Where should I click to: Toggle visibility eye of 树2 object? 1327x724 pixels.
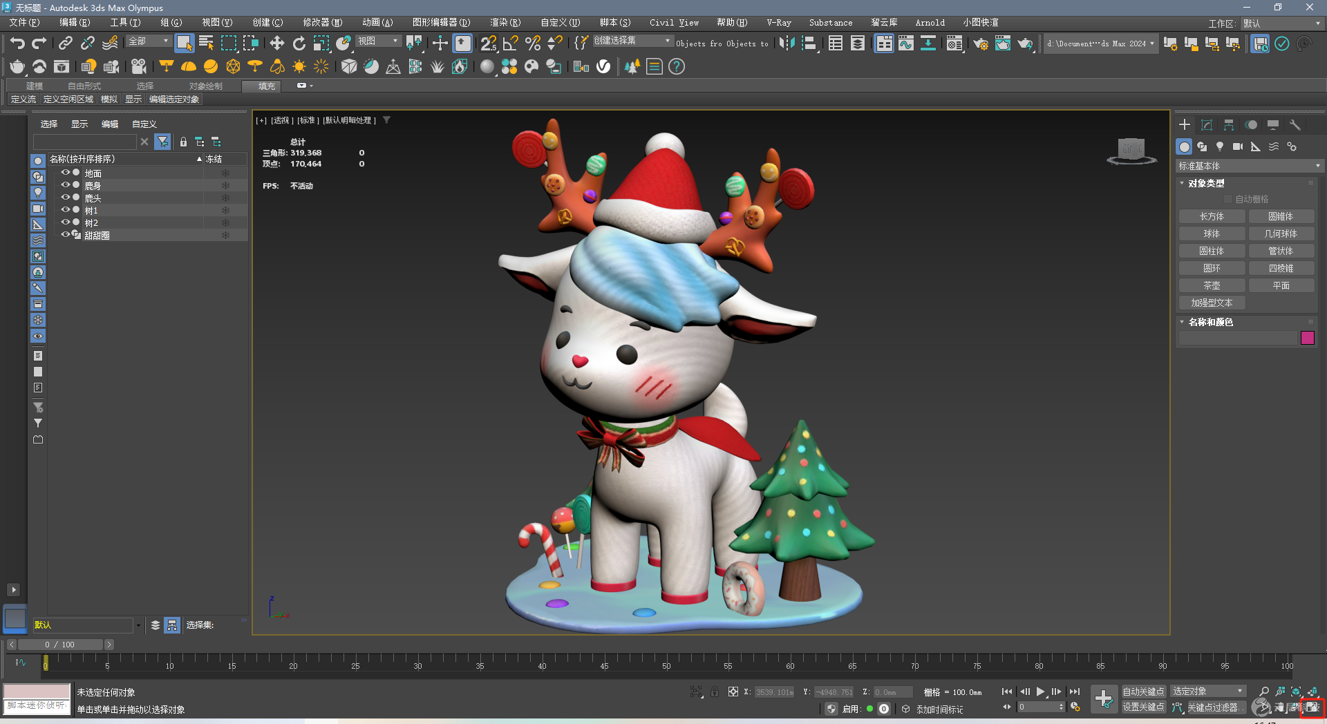click(66, 222)
